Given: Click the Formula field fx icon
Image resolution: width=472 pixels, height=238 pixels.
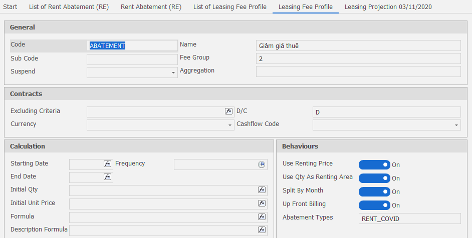Looking at the screenshot, I should click(262, 217).
